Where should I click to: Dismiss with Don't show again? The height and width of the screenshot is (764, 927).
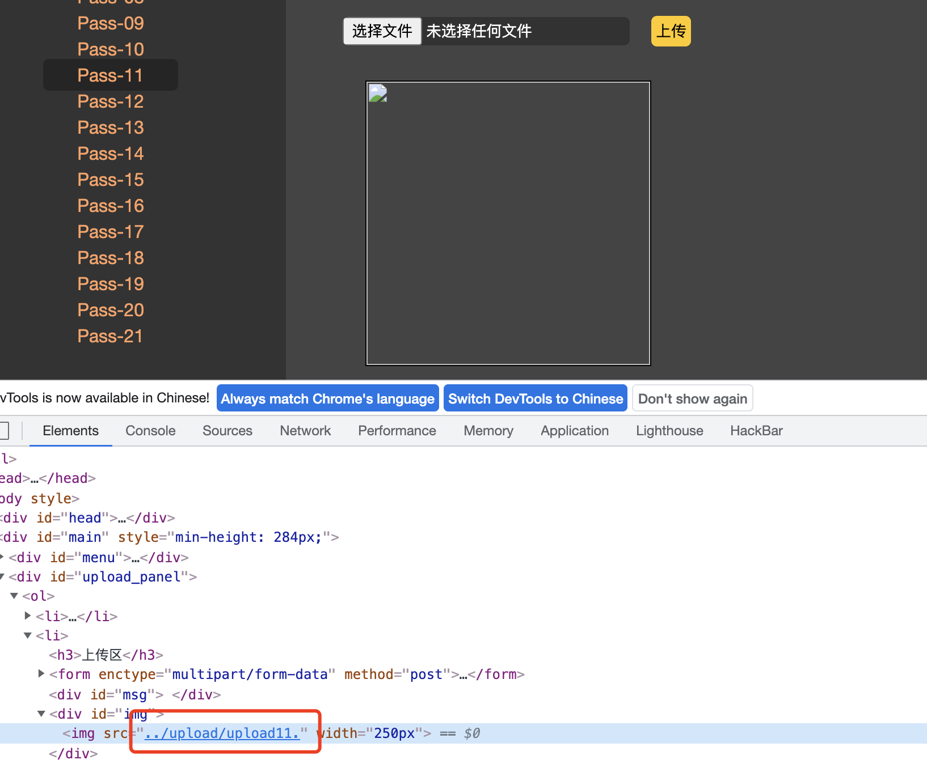pyautogui.click(x=693, y=398)
